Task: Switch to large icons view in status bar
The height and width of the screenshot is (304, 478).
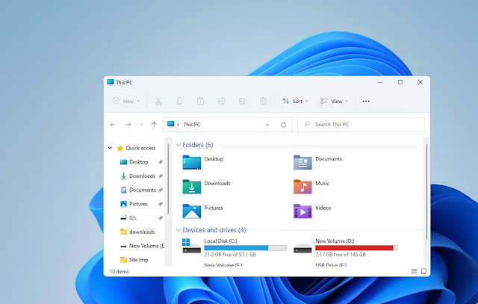Action: tap(423, 271)
